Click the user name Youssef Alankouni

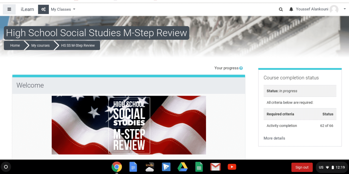click(312, 9)
